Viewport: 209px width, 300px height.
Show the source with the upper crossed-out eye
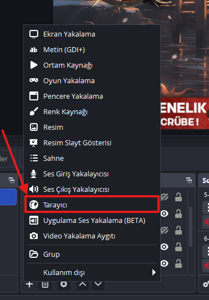pos(165,197)
